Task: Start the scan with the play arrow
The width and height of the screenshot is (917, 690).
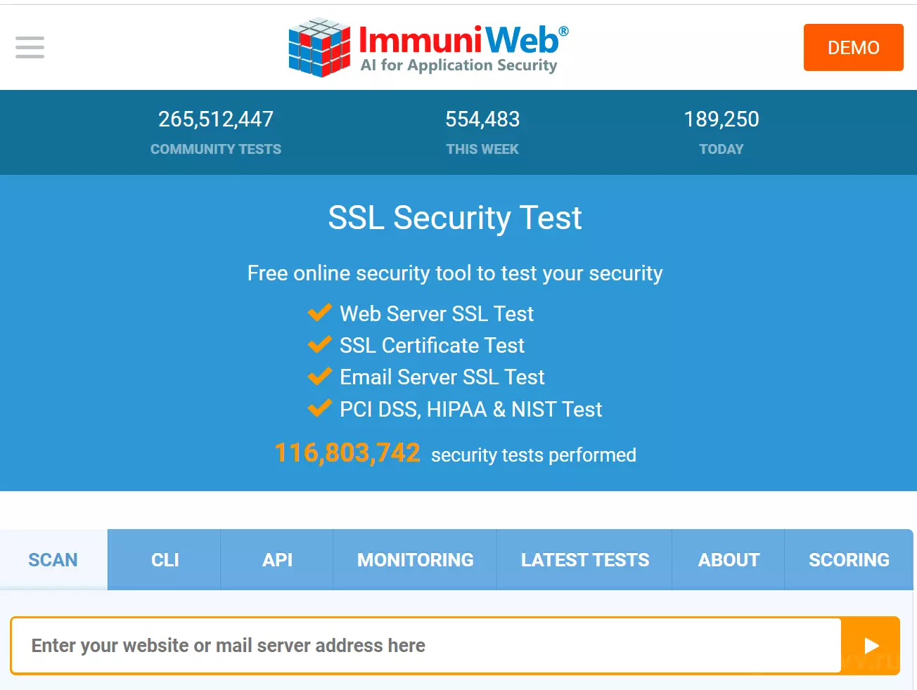Action: pyautogui.click(x=871, y=646)
